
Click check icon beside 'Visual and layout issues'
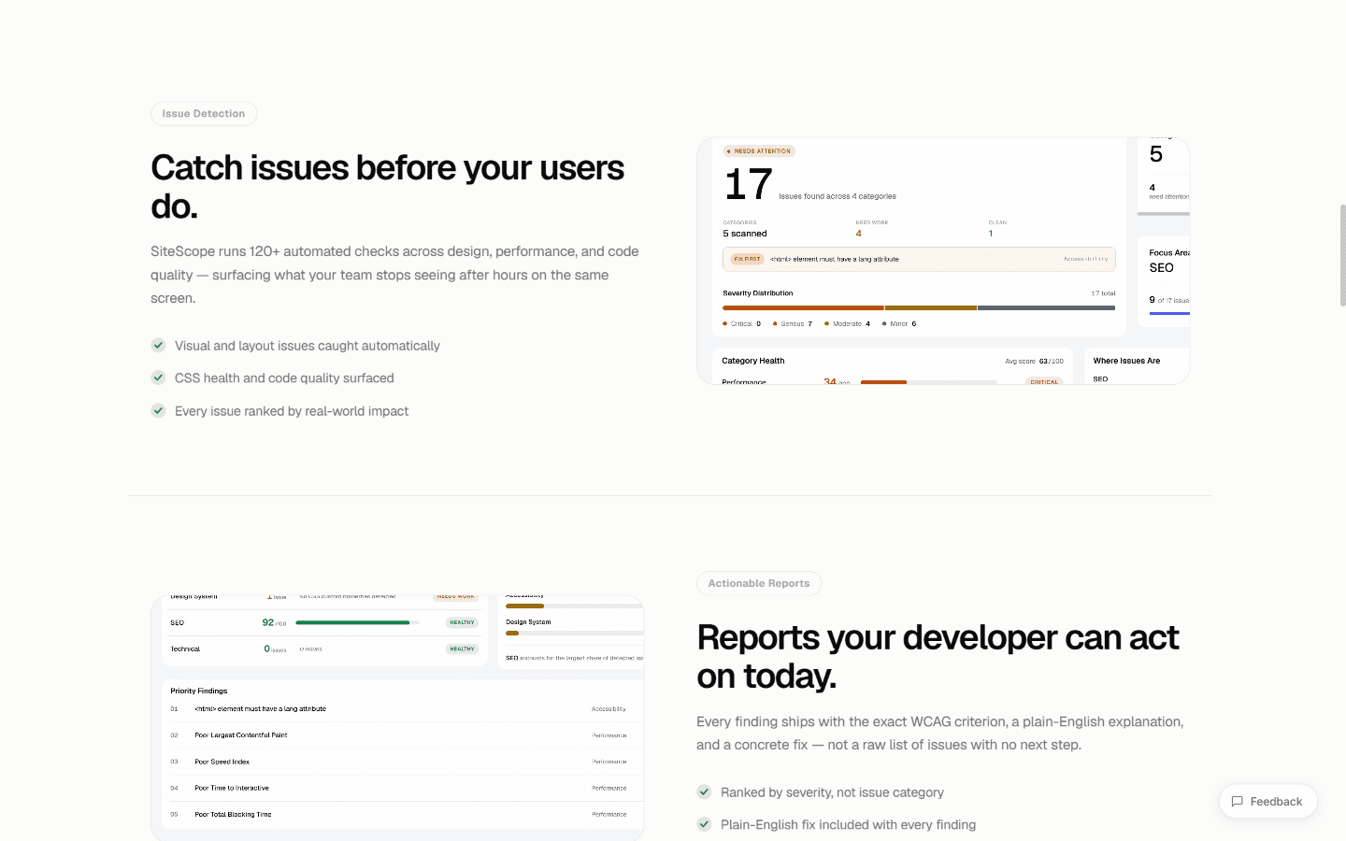pos(158,345)
